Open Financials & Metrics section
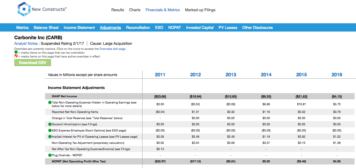The image size is (356, 168). (x=163, y=10)
